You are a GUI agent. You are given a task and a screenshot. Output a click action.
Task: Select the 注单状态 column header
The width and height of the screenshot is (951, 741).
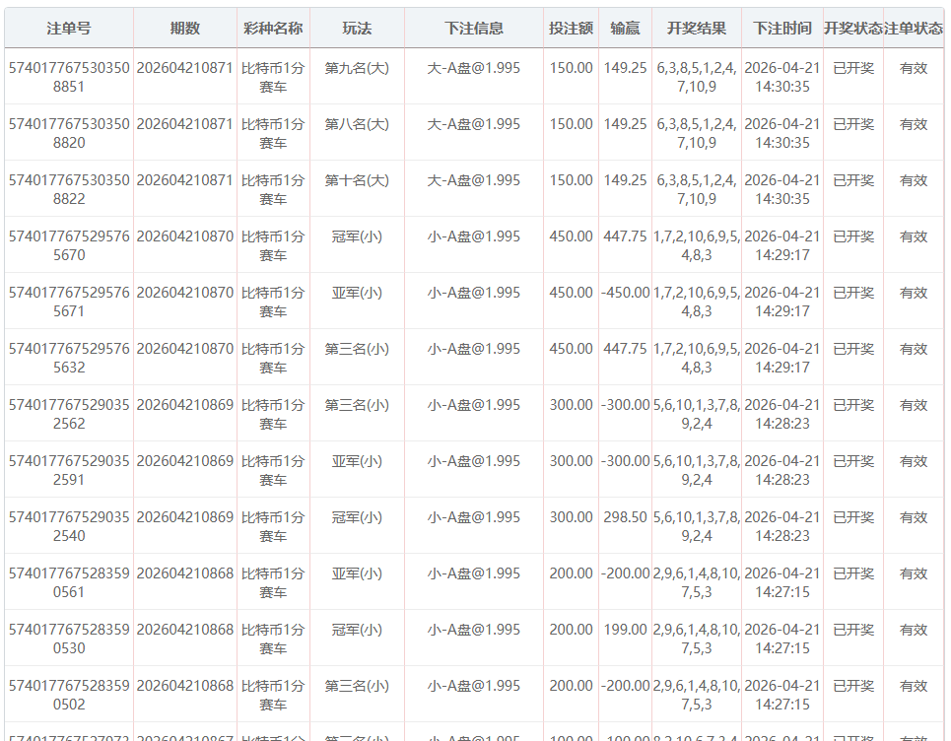(x=914, y=29)
